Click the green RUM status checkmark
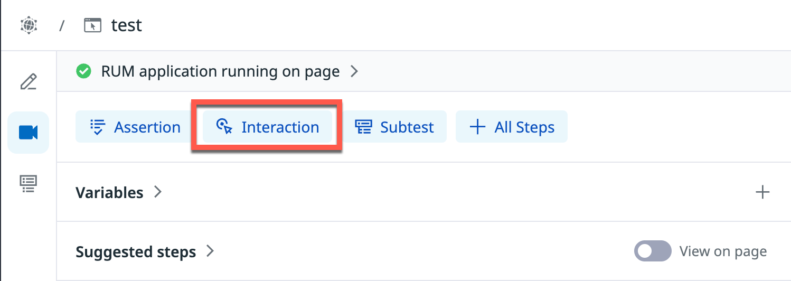The height and width of the screenshot is (281, 791). coord(83,71)
